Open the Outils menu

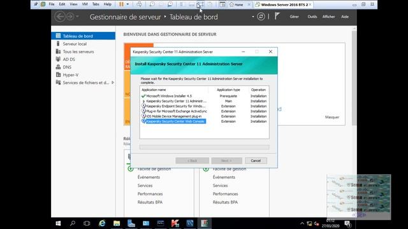(x=312, y=17)
